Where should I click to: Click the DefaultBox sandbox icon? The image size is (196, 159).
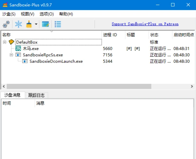tap(12, 42)
